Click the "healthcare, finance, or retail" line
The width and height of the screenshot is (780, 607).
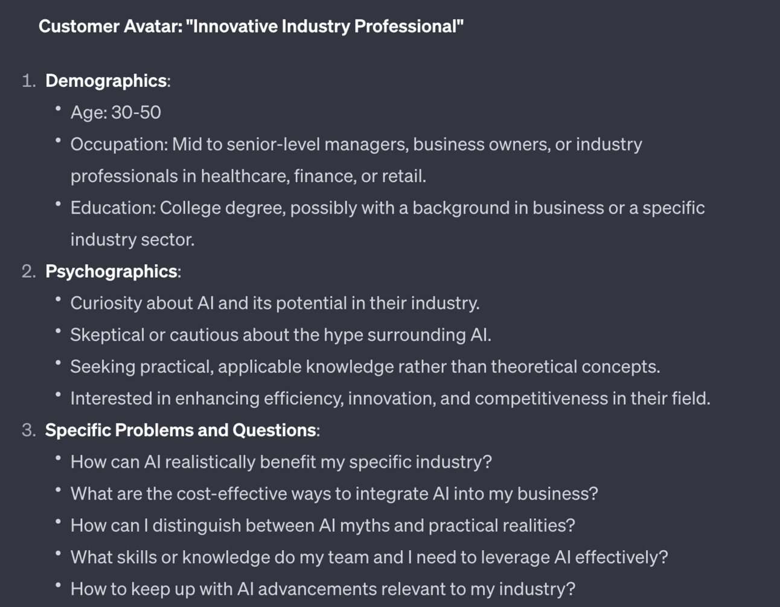coord(248,176)
